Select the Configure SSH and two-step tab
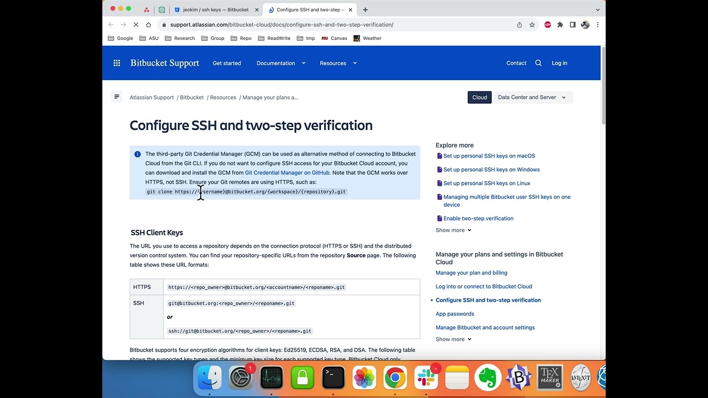 coord(310,9)
